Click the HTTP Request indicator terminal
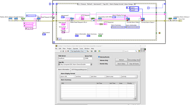This screenshot has width=190, height=105. tap(82, 17)
